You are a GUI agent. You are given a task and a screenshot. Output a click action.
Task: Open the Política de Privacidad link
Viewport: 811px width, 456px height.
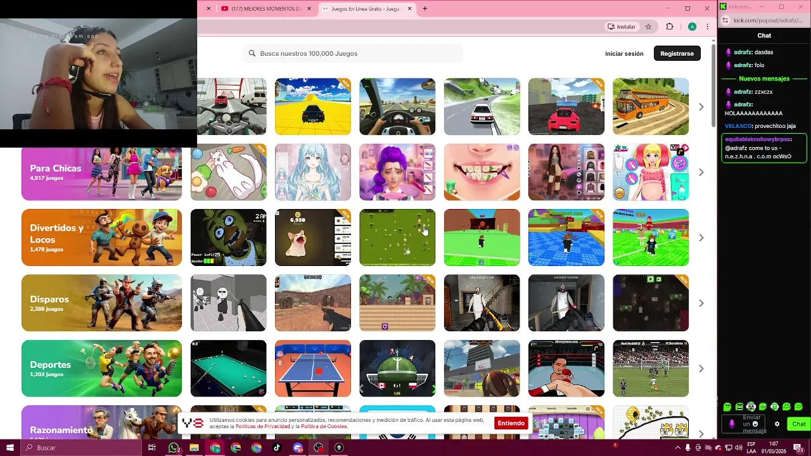[x=263, y=427]
